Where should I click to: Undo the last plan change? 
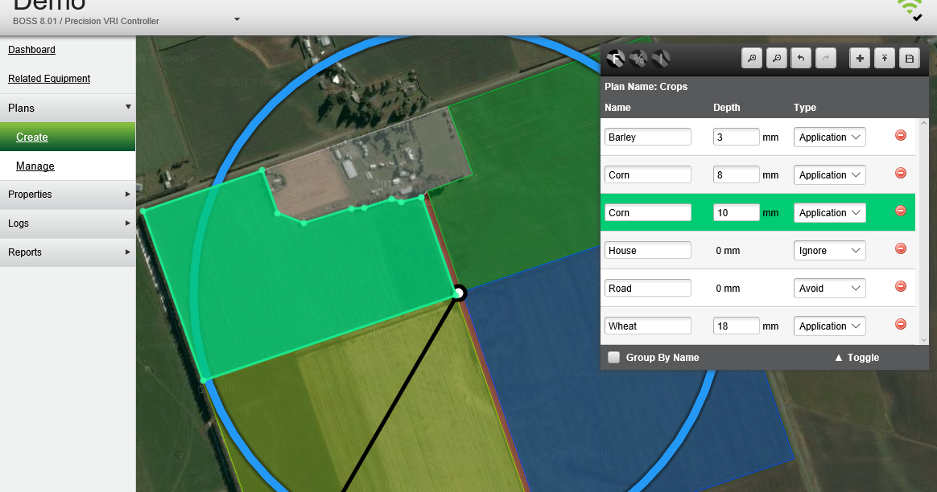[x=800, y=58]
